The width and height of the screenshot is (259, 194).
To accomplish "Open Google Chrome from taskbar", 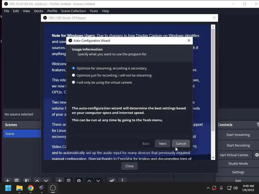I will [31, 188].
